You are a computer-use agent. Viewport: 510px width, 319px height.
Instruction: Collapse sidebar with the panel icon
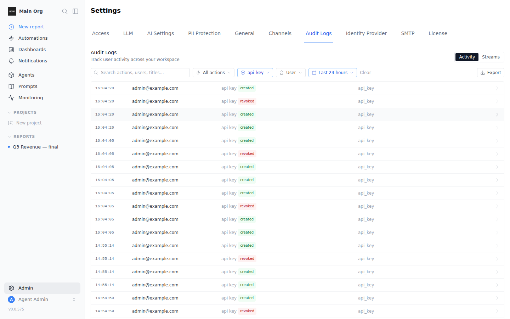click(x=75, y=11)
